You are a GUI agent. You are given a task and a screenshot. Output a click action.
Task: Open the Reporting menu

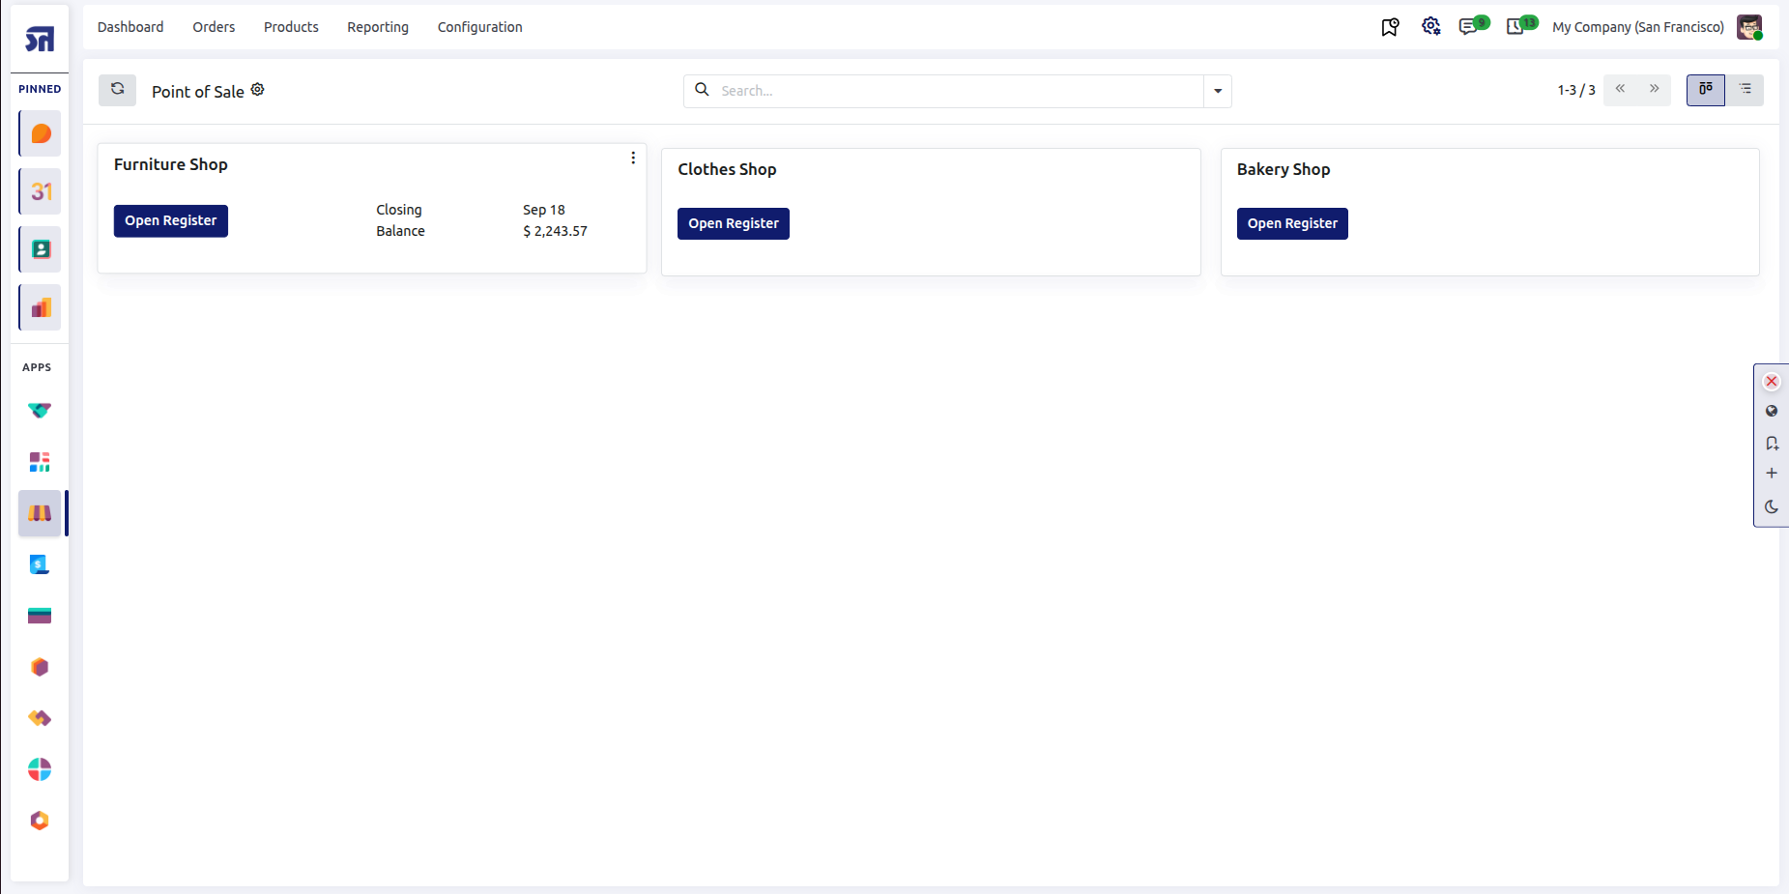pos(378,27)
